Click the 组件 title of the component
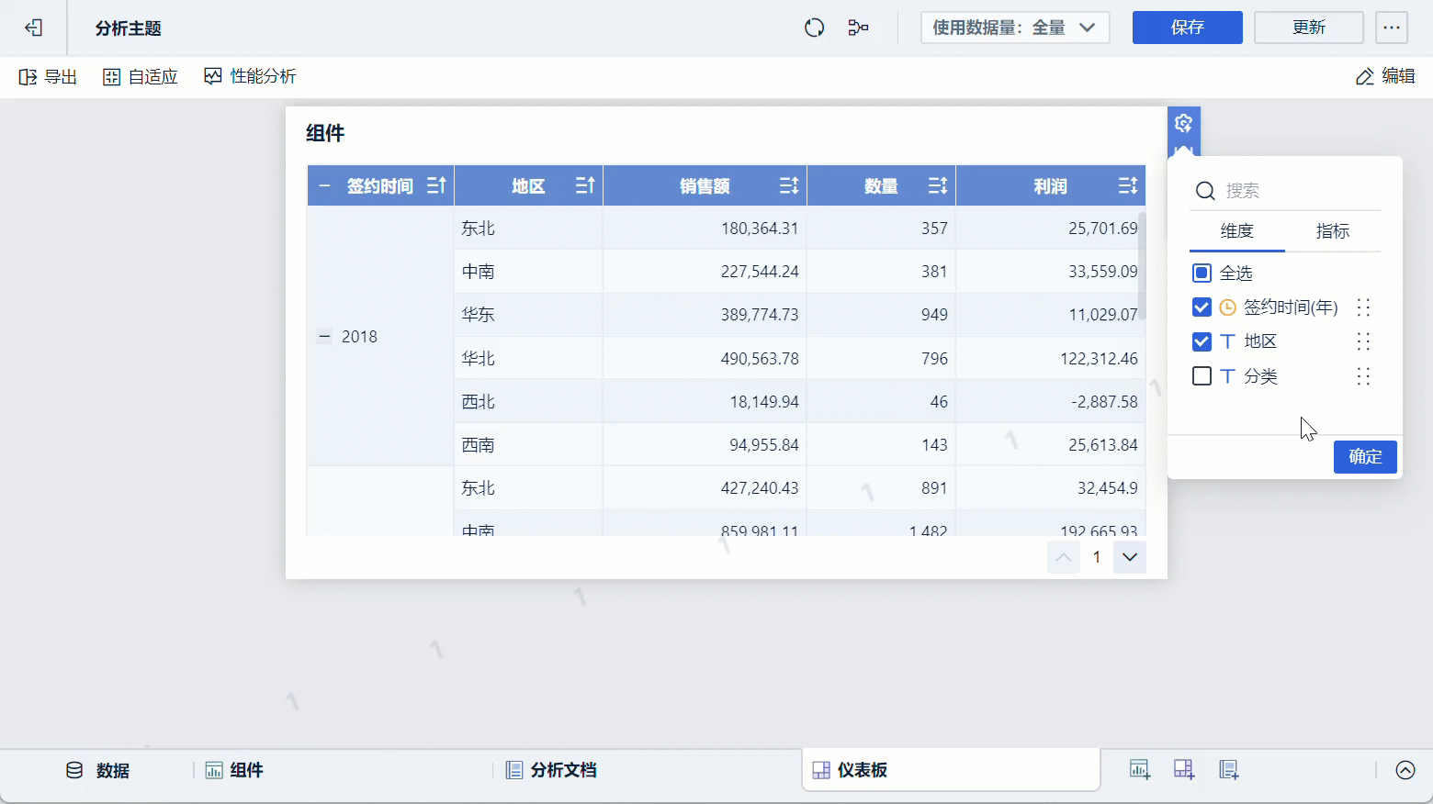The image size is (1433, 804). click(325, 134)
